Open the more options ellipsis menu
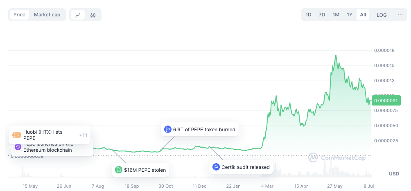The width and height of the screenshot is (411, 191). click(400, 15)
